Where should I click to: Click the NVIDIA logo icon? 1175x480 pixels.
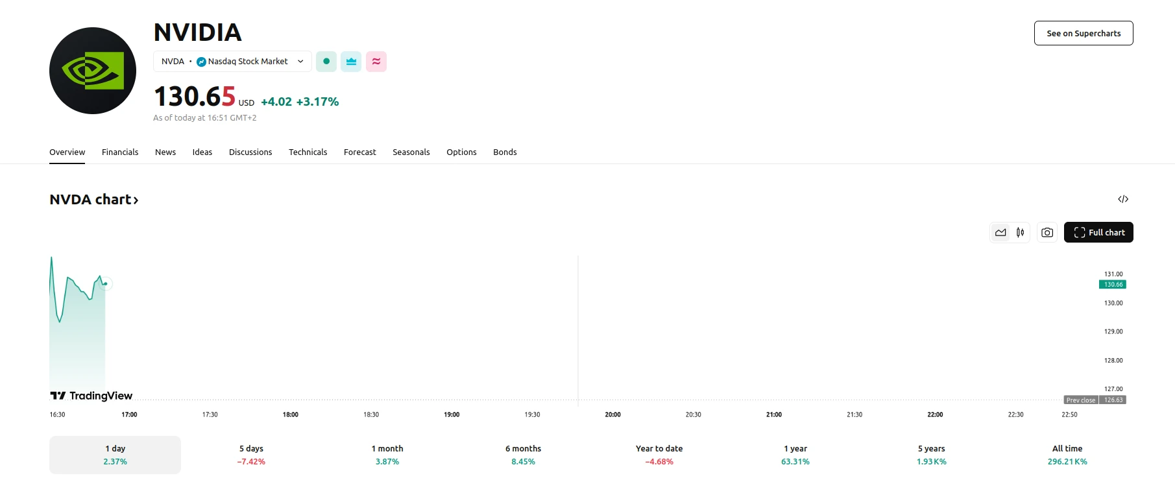(93, 71)
